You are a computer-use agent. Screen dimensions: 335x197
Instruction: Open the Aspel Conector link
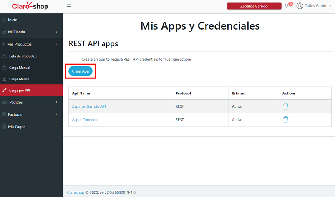pos(85,120)
